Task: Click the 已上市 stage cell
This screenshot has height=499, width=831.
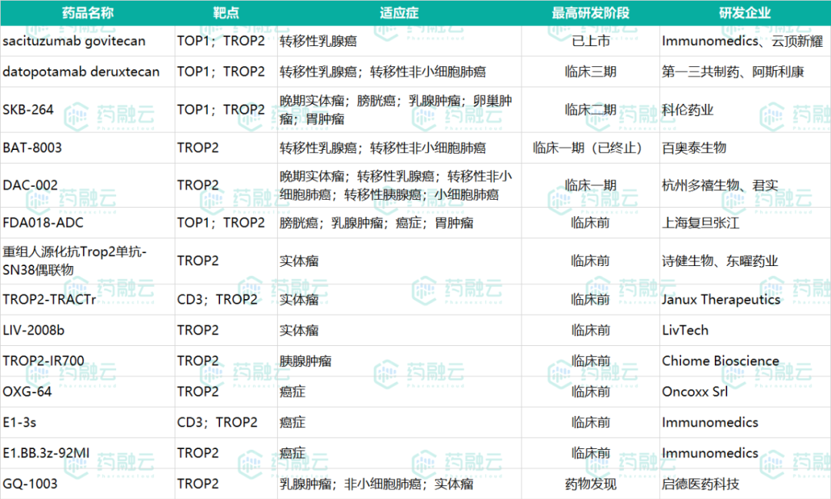Action: point(590,42)
